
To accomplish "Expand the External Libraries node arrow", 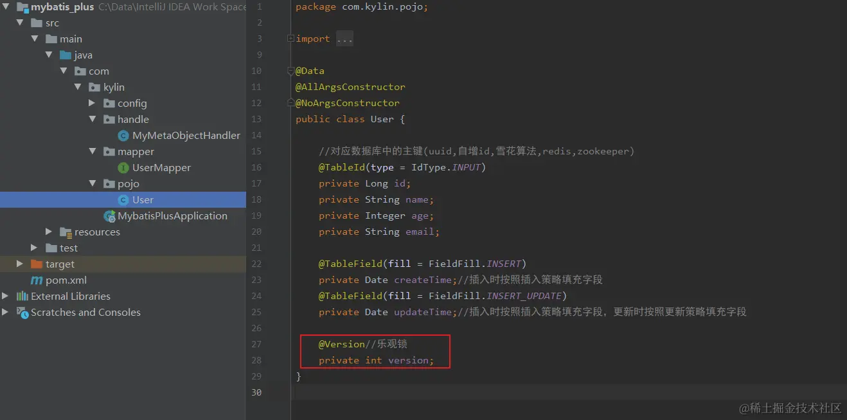I will point(6,297).
